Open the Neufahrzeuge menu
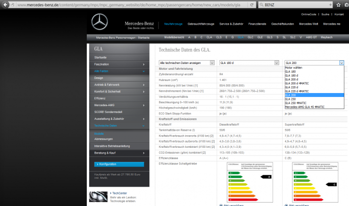The width and height of the screenshot is (349, 206). pos(173,24)
